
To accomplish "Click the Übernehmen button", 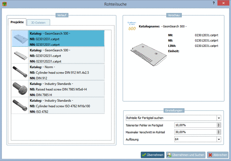I will pyautogui.click(x=153, y=155).
